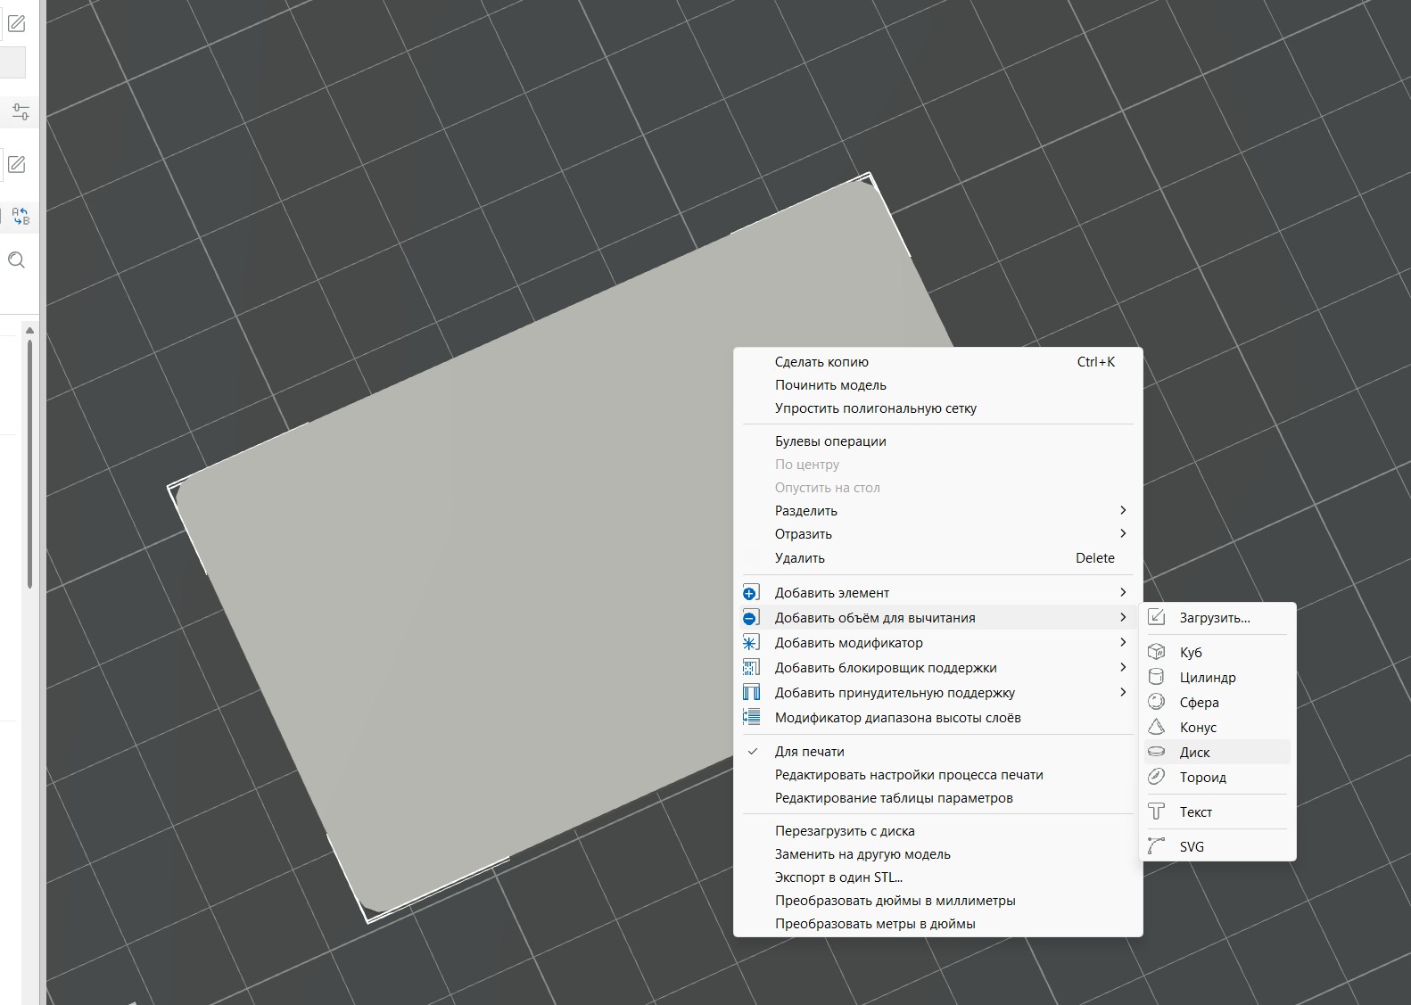Click 'Экспорт в один STL...' option
This screenshot has width=1411, height=1005.
click(x=838, y=877)
